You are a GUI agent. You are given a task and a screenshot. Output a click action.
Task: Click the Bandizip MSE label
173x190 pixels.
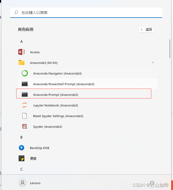[x=40, y=148]
